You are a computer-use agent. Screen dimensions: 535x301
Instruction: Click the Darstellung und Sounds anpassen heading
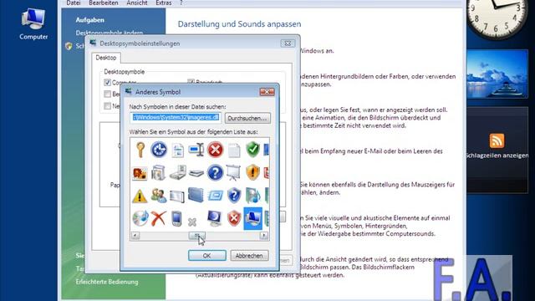(239, 24)
